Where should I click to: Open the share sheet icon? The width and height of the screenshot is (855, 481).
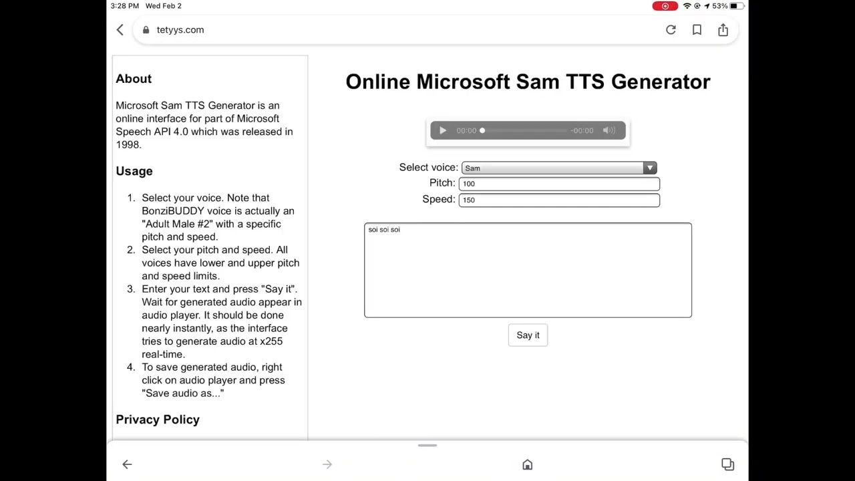(723, 30)
